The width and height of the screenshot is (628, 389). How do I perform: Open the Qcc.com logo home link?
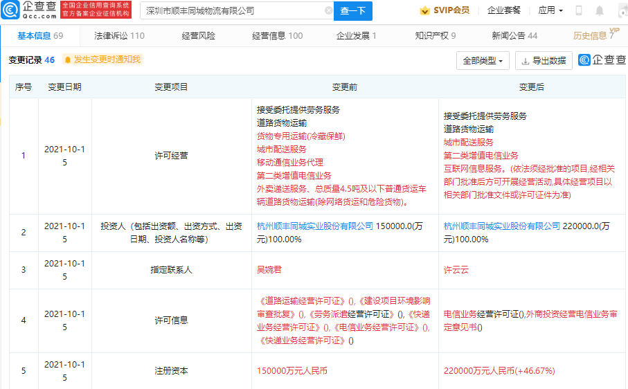29,10
